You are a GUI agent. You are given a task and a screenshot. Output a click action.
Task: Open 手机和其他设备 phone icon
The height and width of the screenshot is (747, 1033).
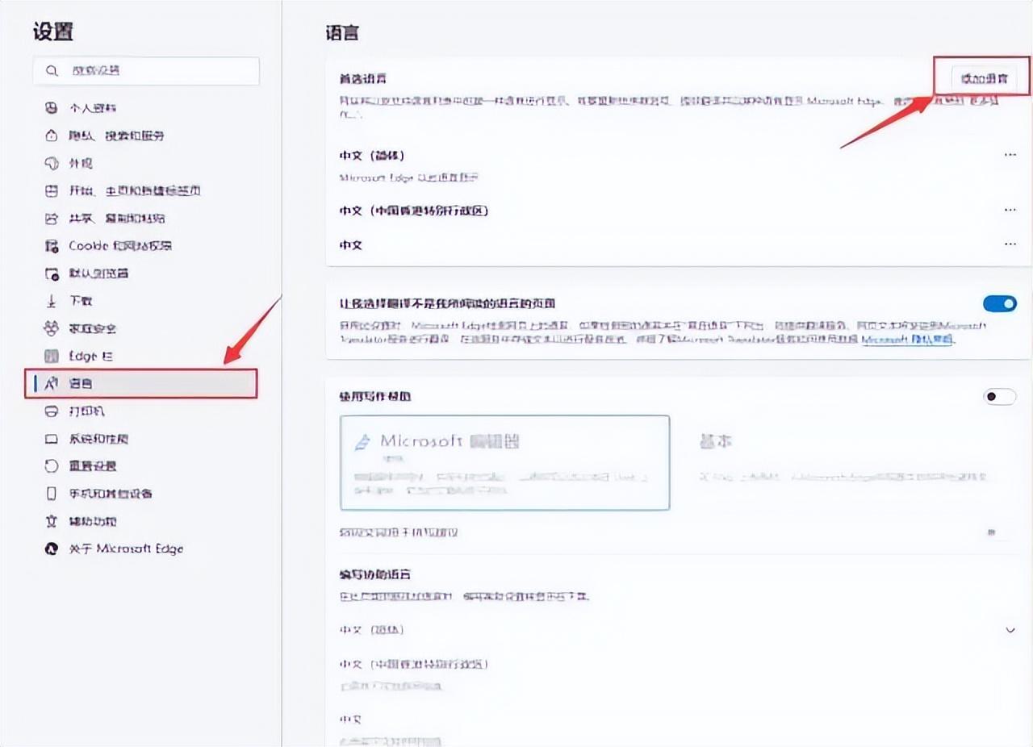point(52,494)
